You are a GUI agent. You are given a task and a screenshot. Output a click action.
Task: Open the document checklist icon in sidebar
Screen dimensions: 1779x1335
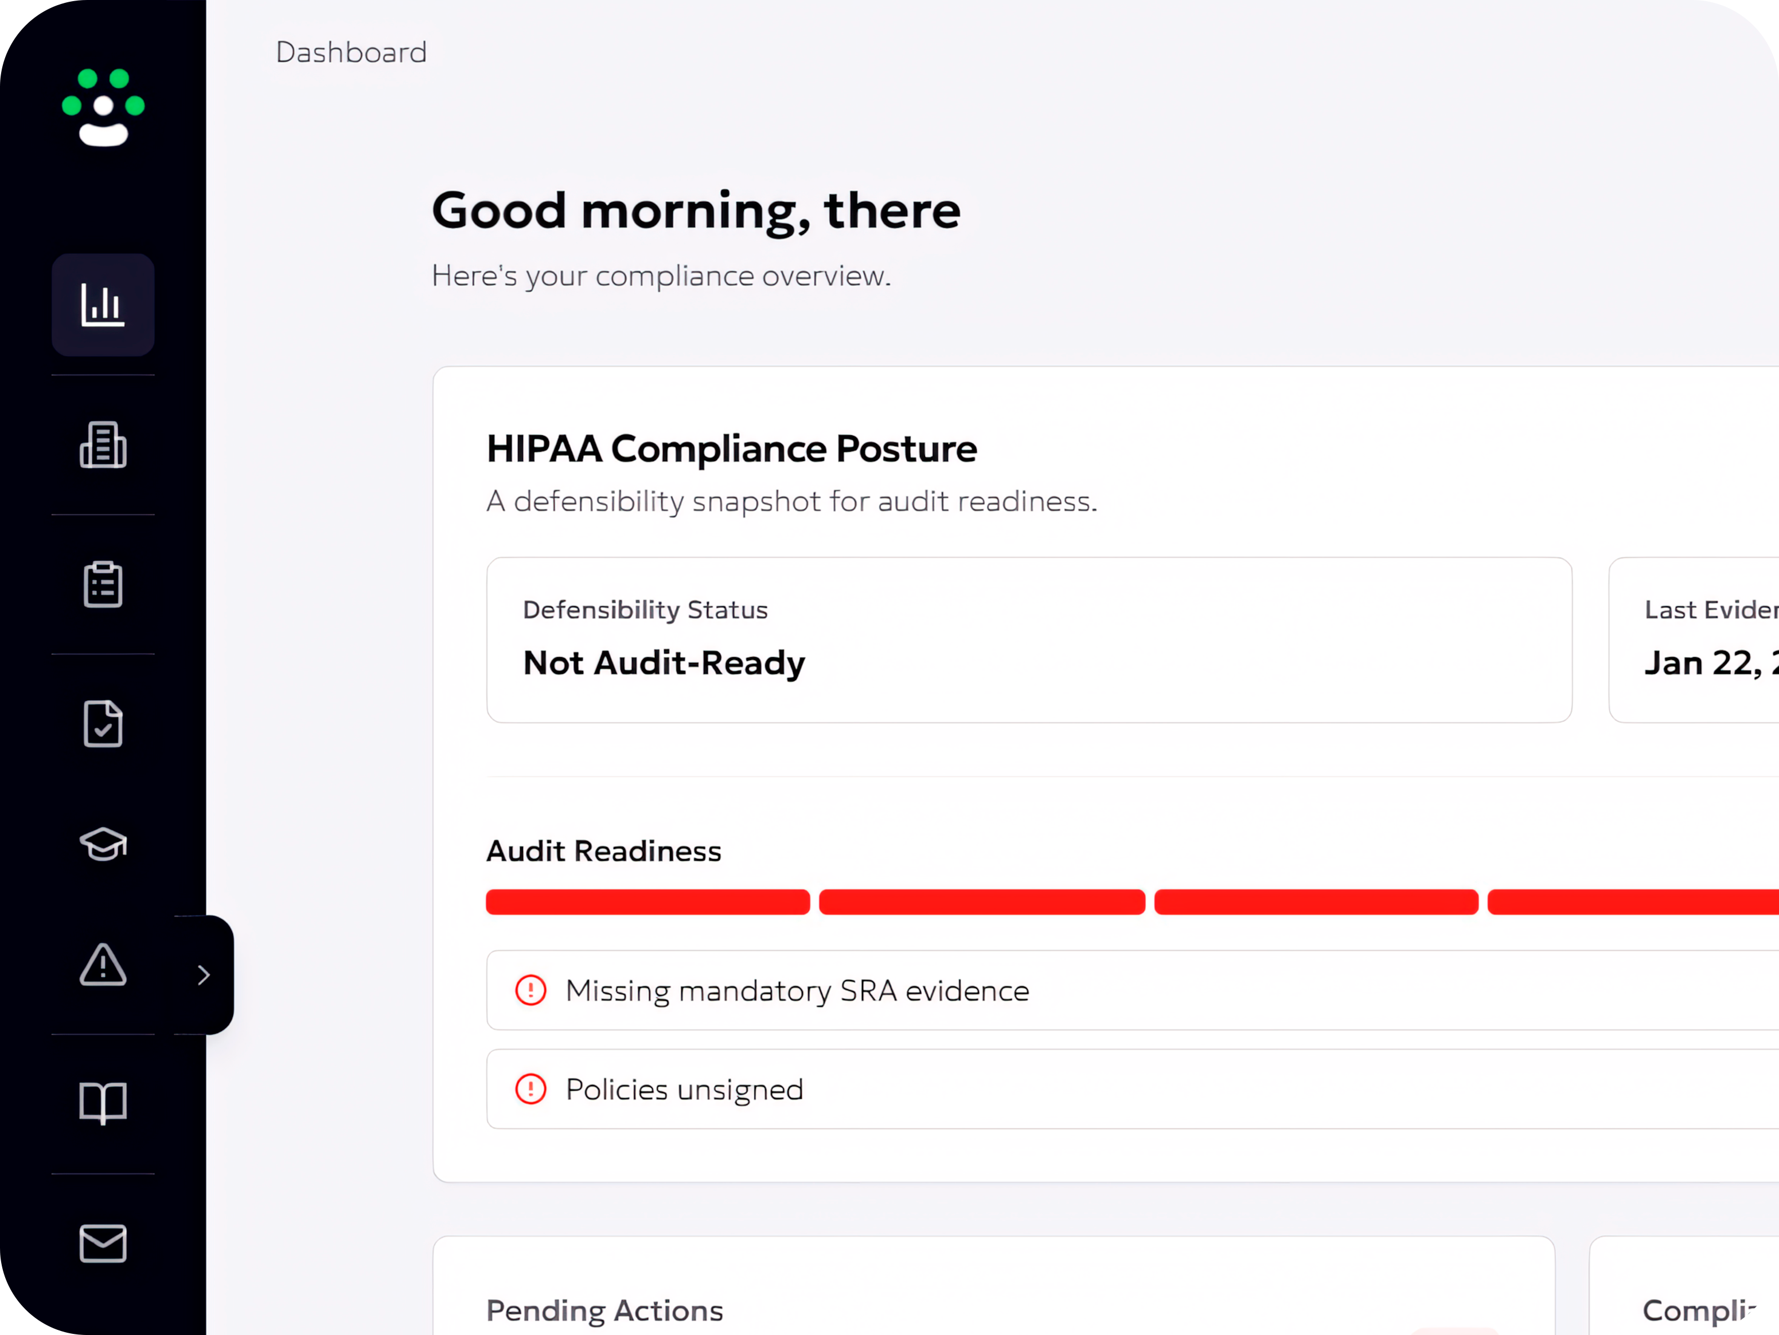click(102, 724)
